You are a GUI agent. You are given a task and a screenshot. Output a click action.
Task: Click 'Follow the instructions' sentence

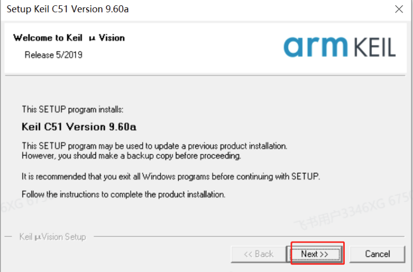click(123, 194)
